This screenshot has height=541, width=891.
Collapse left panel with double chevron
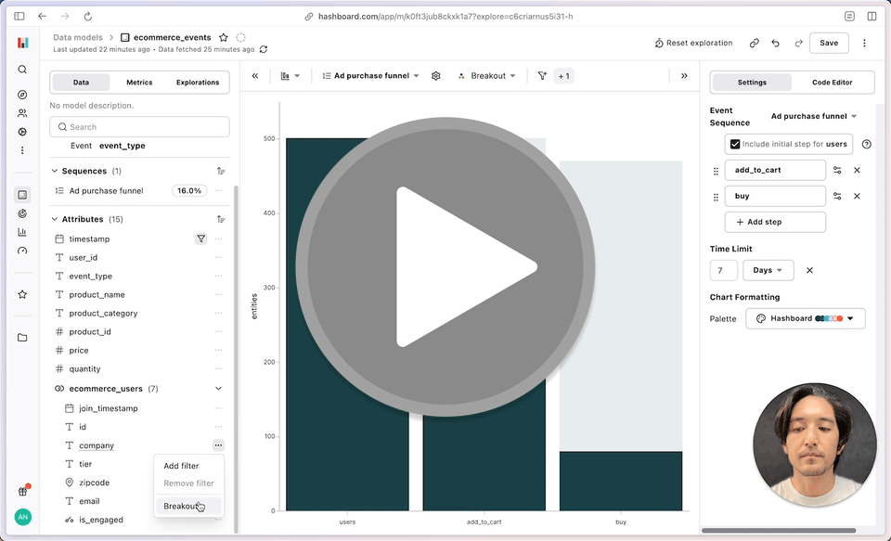[x=255, y=75]
